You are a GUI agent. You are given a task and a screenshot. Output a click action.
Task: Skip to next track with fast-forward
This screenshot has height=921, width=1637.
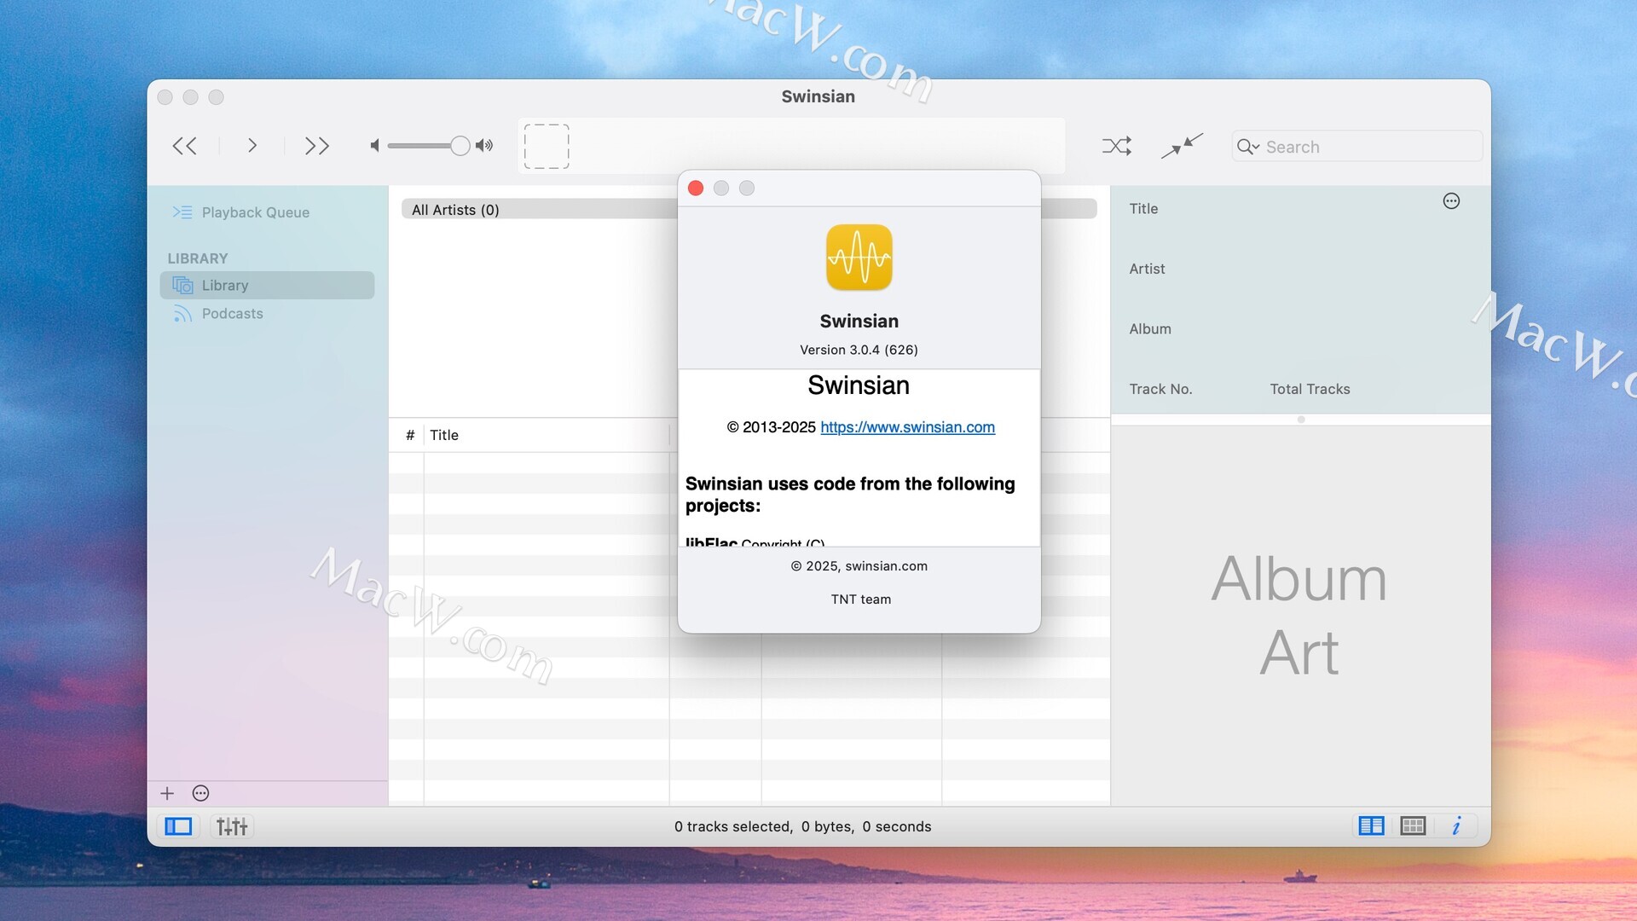[x=317, y=146]
